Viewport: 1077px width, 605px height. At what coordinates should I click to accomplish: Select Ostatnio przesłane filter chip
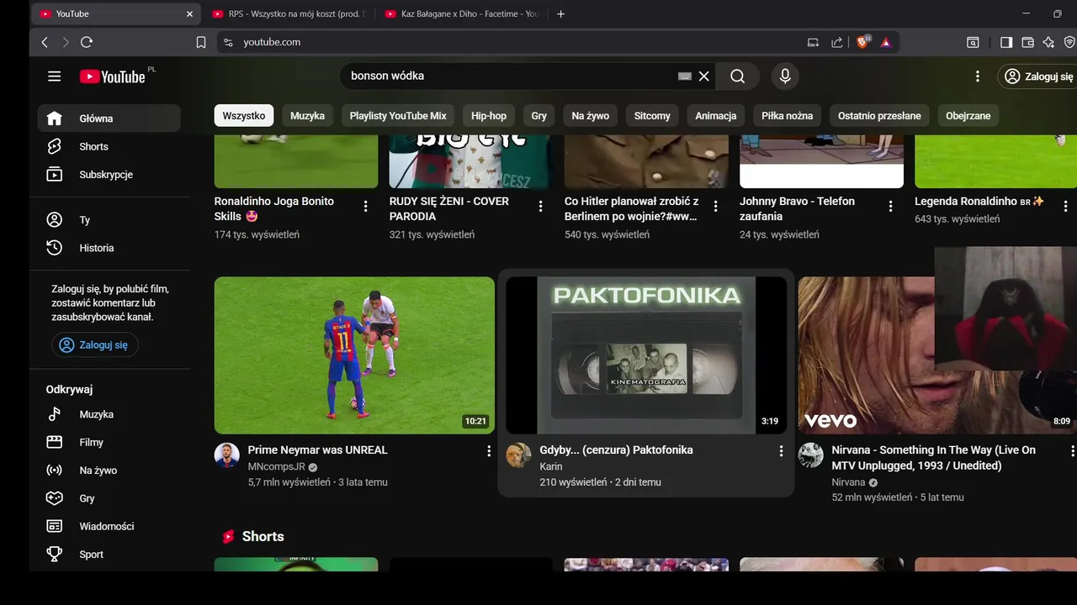point(879,116)
